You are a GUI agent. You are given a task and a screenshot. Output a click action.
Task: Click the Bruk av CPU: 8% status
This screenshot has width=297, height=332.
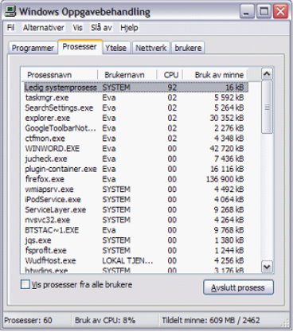click(x=105, y=320)
